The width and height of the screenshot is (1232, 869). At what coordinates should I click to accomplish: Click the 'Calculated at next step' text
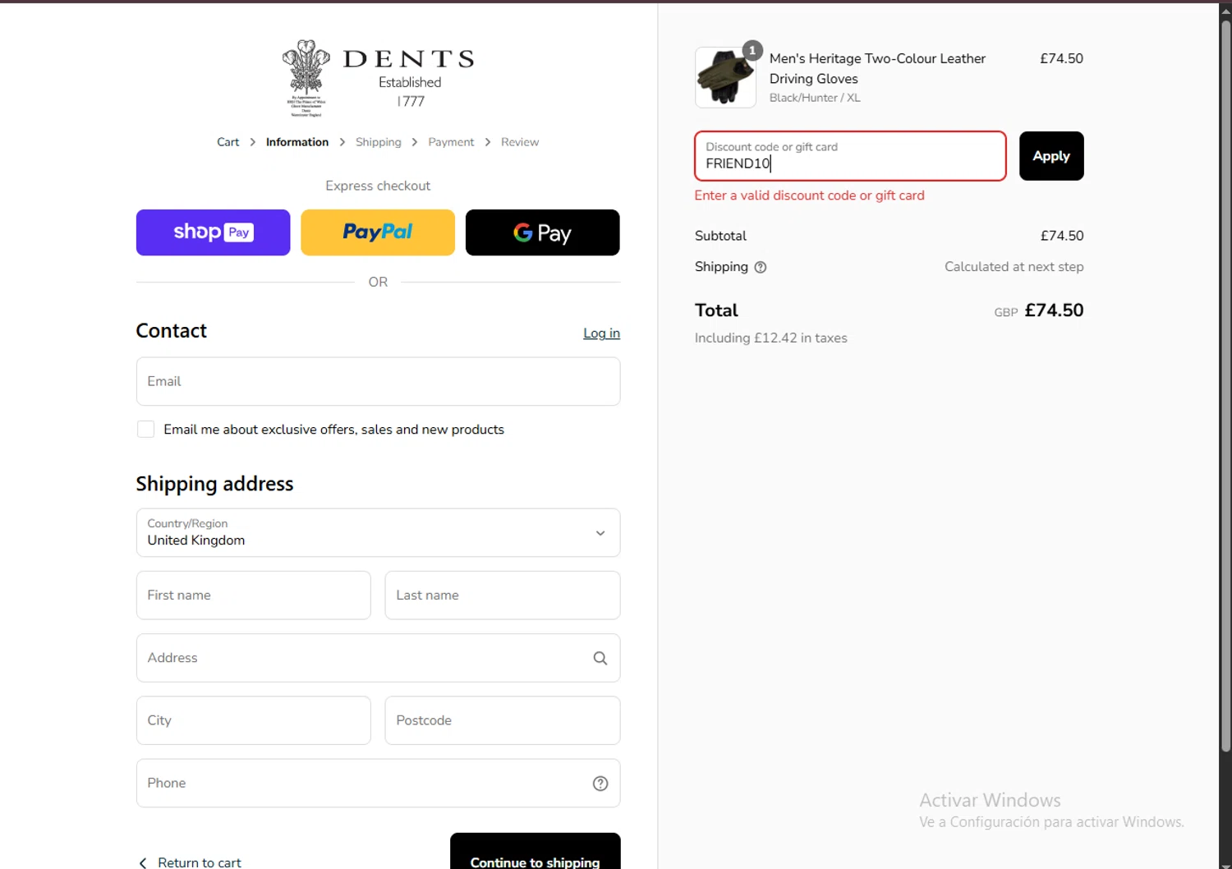(1014, 267)
